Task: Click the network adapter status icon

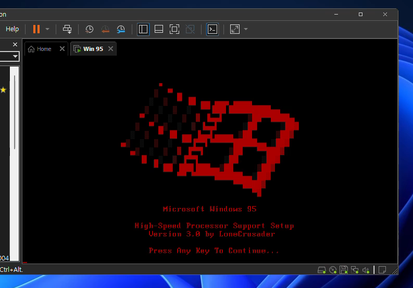Action: pos(355,270)
